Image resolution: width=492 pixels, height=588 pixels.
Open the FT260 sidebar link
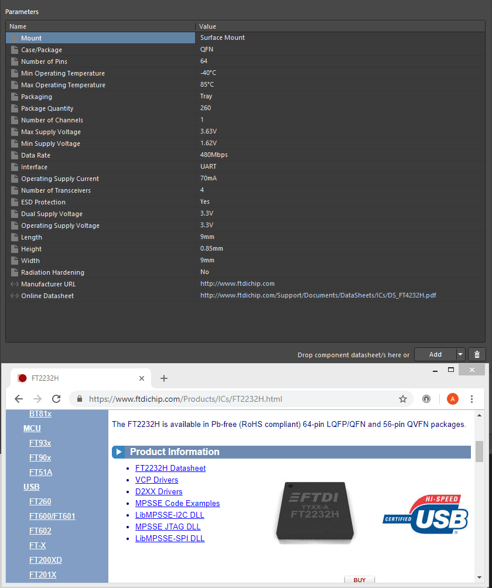click(x=40, y=501)
